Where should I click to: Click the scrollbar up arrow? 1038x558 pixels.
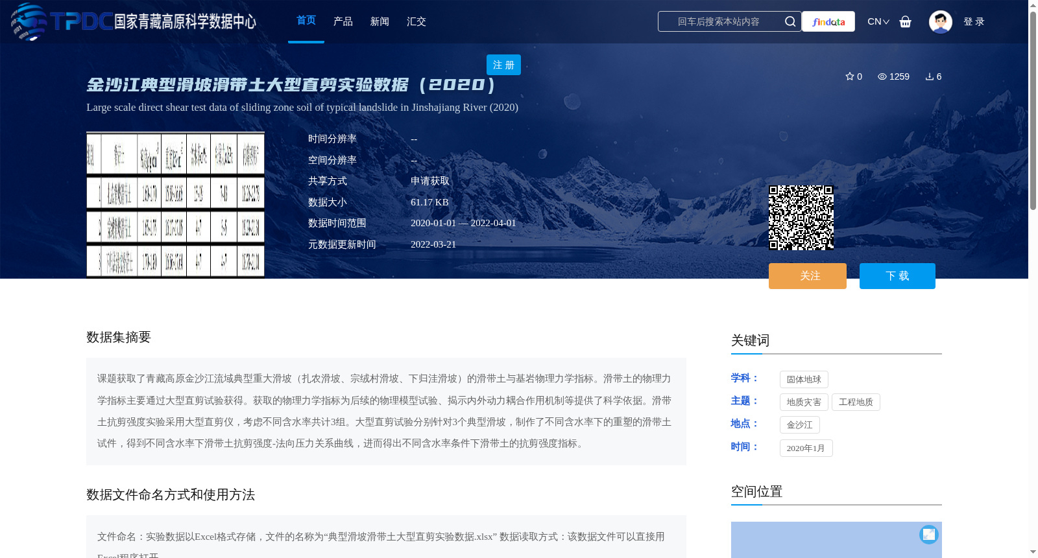click(x=1033, y=5)
